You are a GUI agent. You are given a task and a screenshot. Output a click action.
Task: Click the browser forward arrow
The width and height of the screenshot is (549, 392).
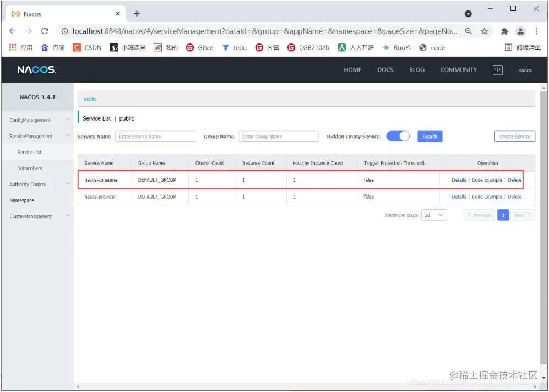pyautogui.click(x=29, y=31)
